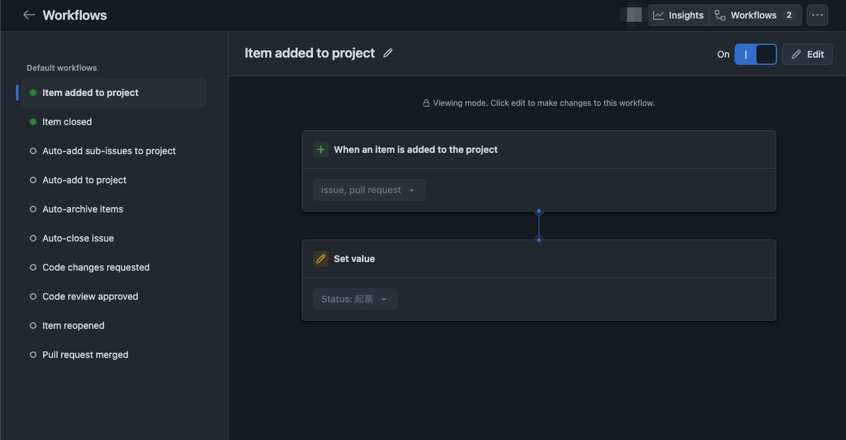The height and width of the screenshot is (440, 846).
Task: Open the Status: 起票 dropdown
Action: point(355,299)
